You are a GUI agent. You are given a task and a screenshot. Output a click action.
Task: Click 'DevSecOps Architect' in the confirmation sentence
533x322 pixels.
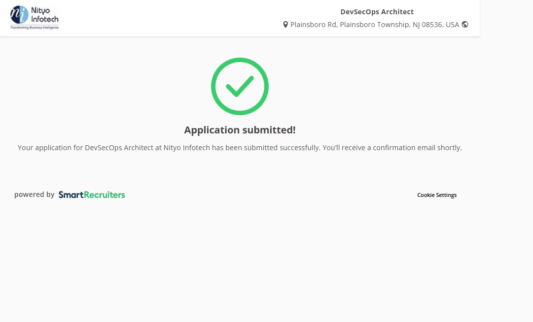119,148
